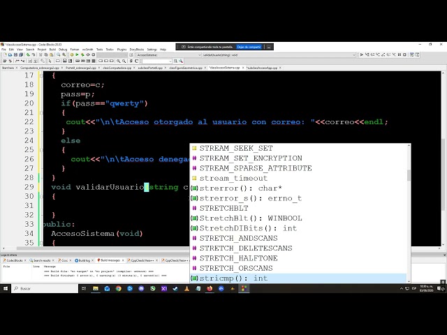
Task: Open Firefox from the taskbar
Action: point(210,288)
